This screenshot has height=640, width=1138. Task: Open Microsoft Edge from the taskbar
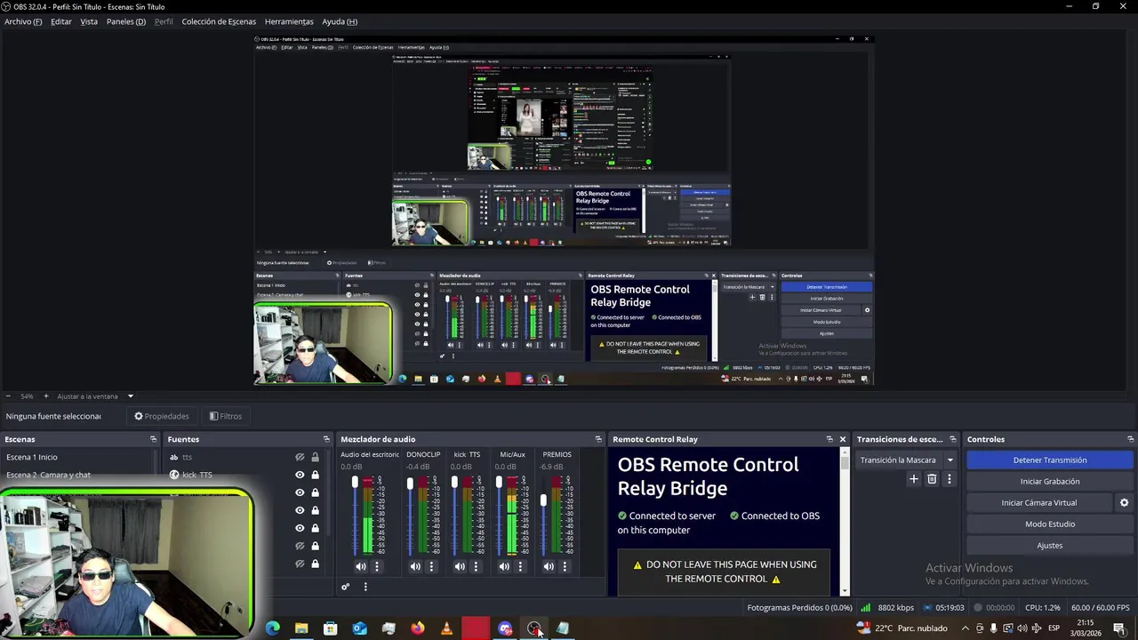272,628
